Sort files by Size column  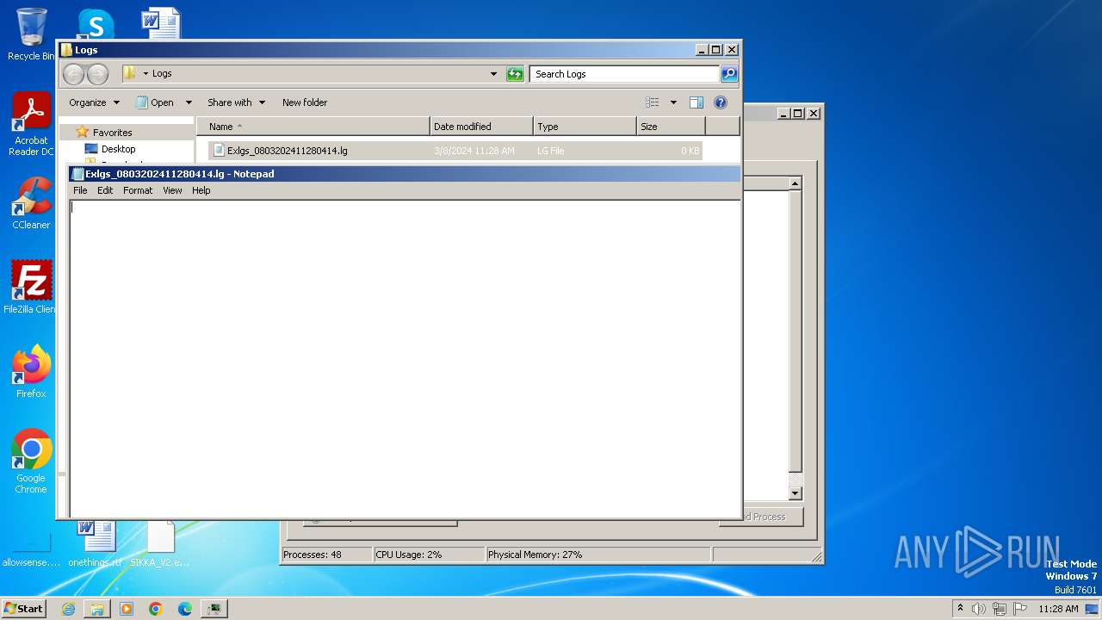coord(671,127)
